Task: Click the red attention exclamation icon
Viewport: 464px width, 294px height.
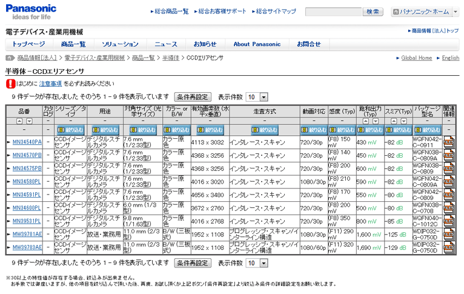Action: [x=10, y=84]
